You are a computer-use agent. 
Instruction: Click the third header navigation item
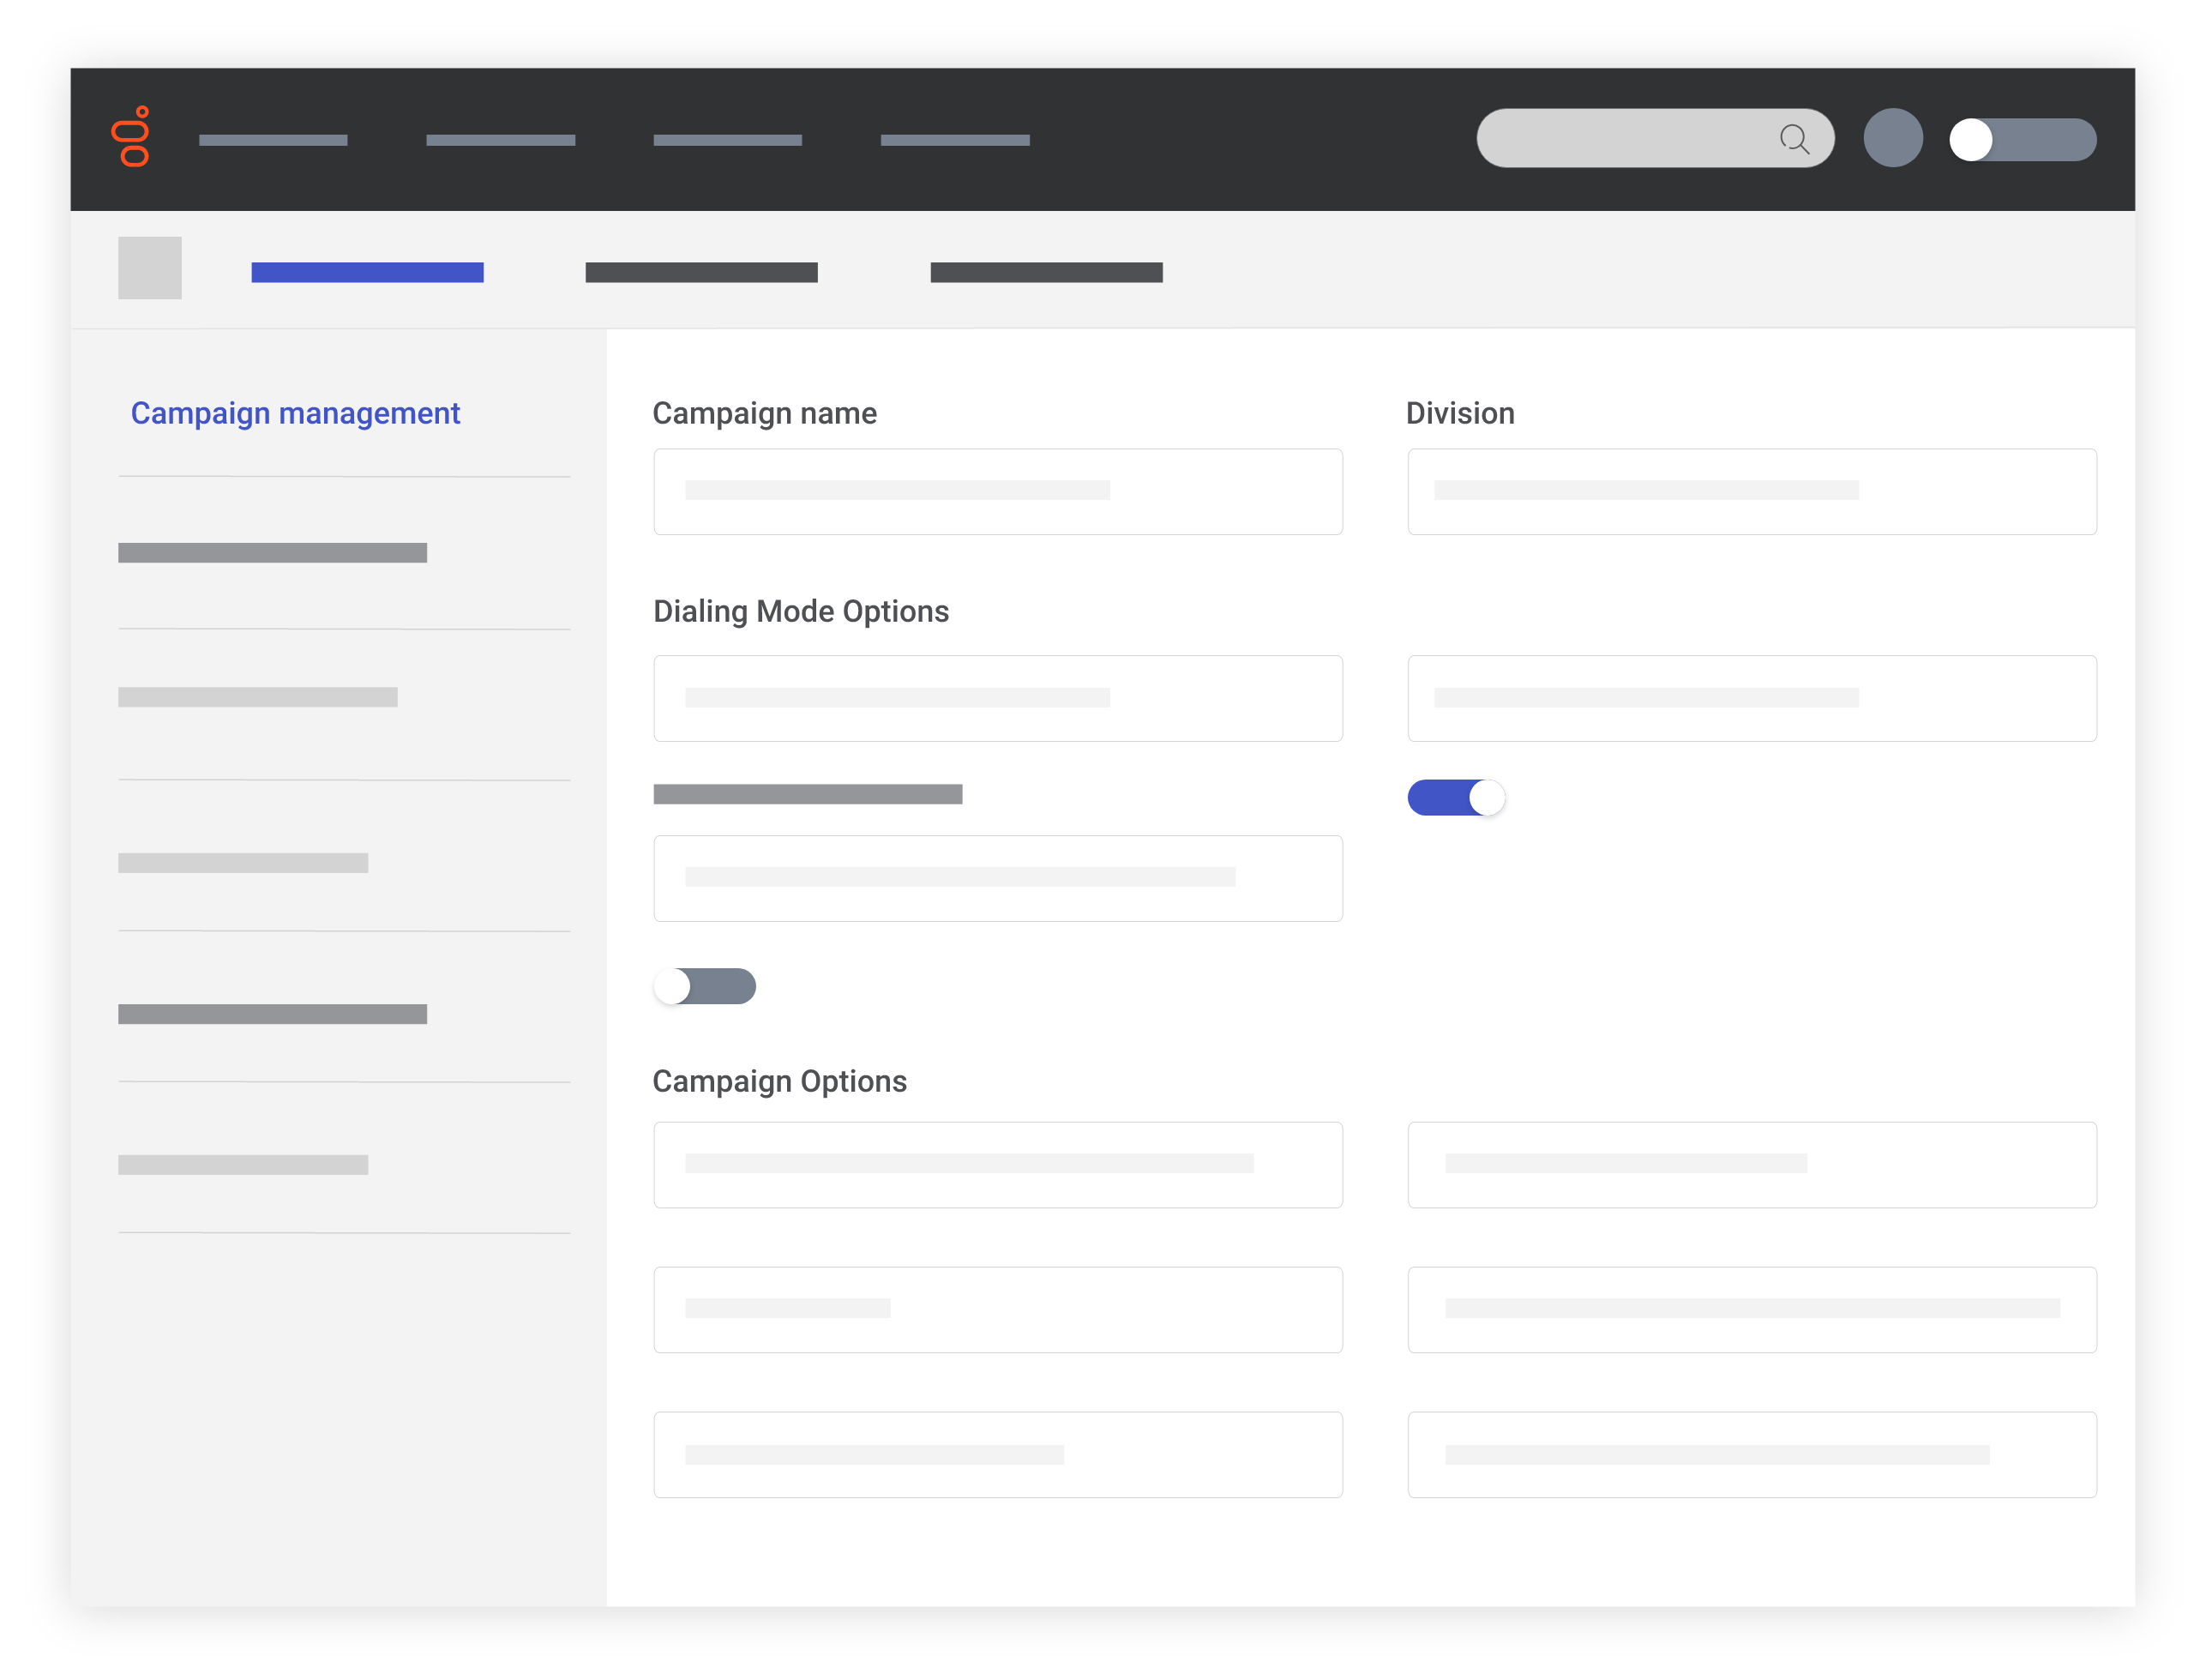727,140
